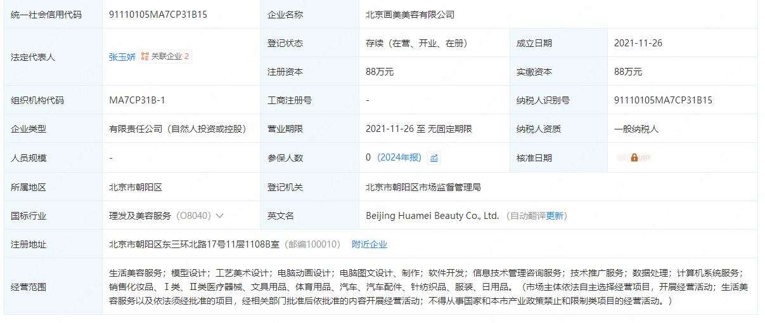This screenshot has height=323, width=765.
Task: Open legal representative 张玉娇's profile
Action: tap(122, 56)
